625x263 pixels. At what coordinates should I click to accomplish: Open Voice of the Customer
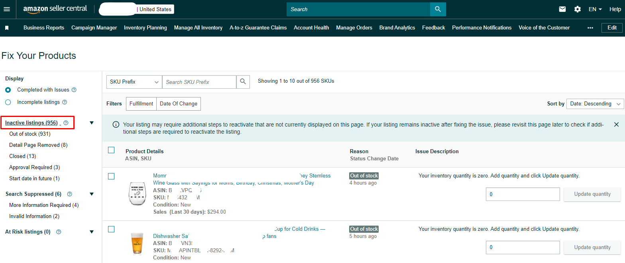tap(544, 28)
